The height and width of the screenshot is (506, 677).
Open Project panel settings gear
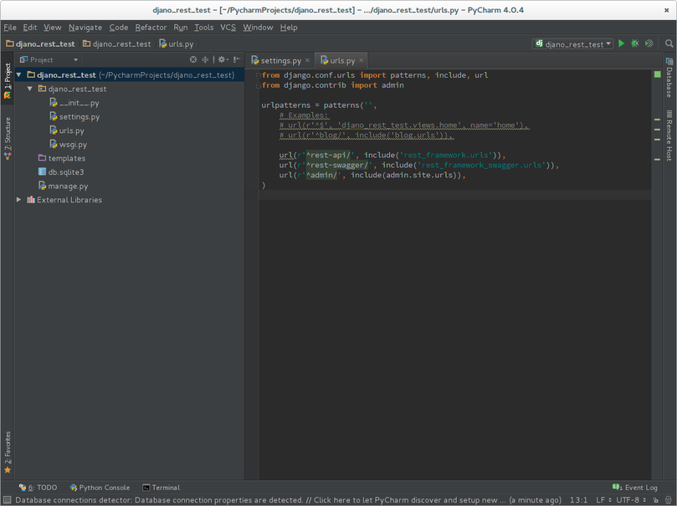tap(223, 59)
